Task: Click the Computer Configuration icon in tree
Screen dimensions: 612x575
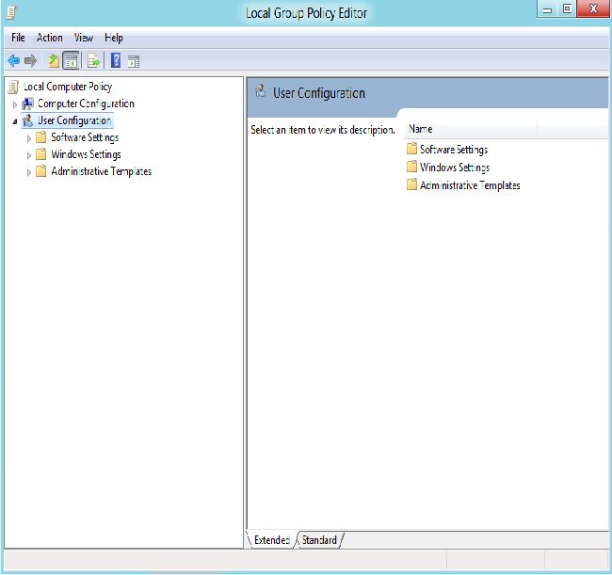Action: (x=27, y=104)
